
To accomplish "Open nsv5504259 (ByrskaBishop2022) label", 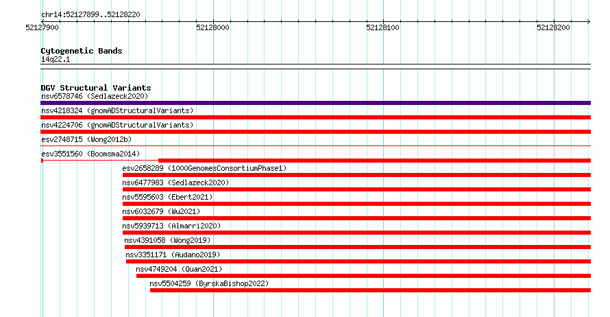I will pos(209,283).
